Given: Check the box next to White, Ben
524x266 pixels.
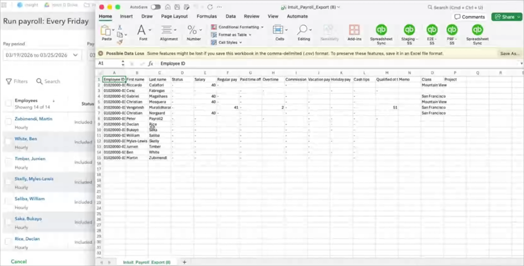Looking at the screenshot, I should 8,142.
